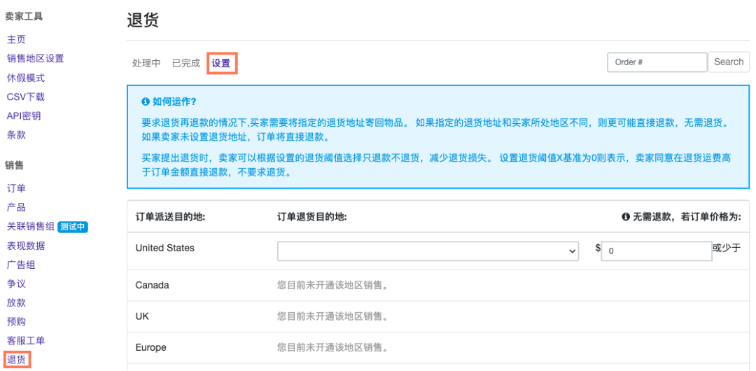Click the info icon beside 如何运作?
The image size is (756, 371).
click(x=145, y=101)
